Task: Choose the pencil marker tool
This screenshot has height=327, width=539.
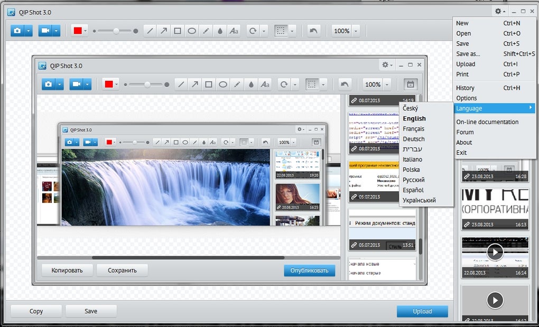Action: [206, 31]
